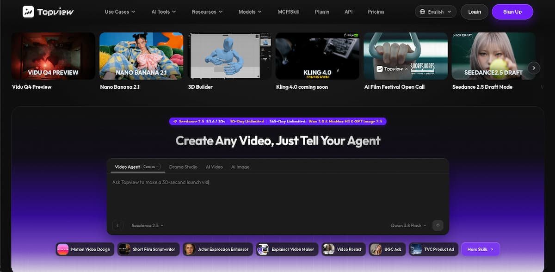The image size is (555, 272).
Task: Click the Motion Video Design skill icon
Action: 63,249
